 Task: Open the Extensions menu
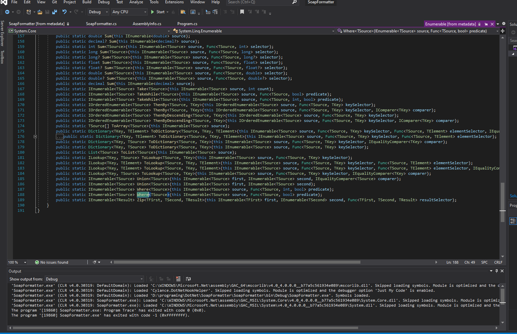tap(174, 2)
